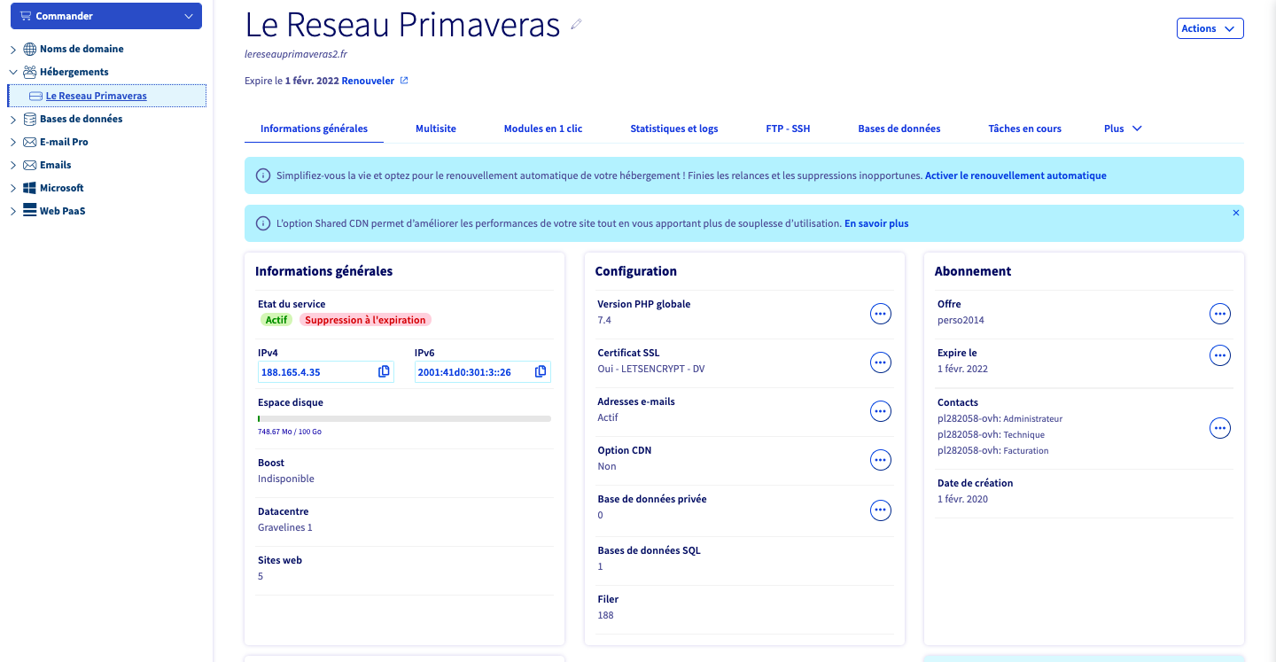
Task: Dismiss the Shared CDN info banner
Action: [x=1236, y=213]
